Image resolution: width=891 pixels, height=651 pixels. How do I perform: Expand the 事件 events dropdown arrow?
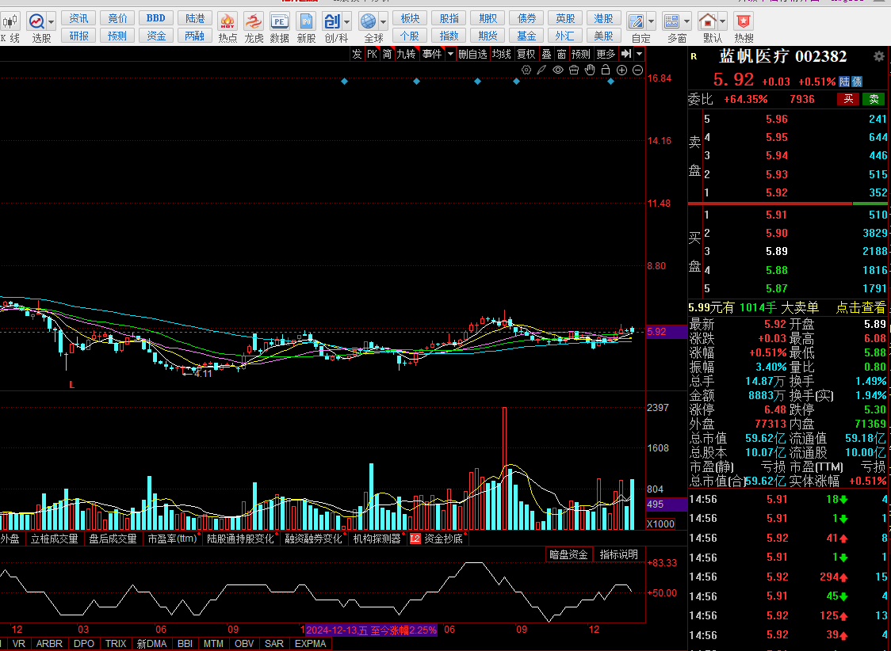pos(450,54)
